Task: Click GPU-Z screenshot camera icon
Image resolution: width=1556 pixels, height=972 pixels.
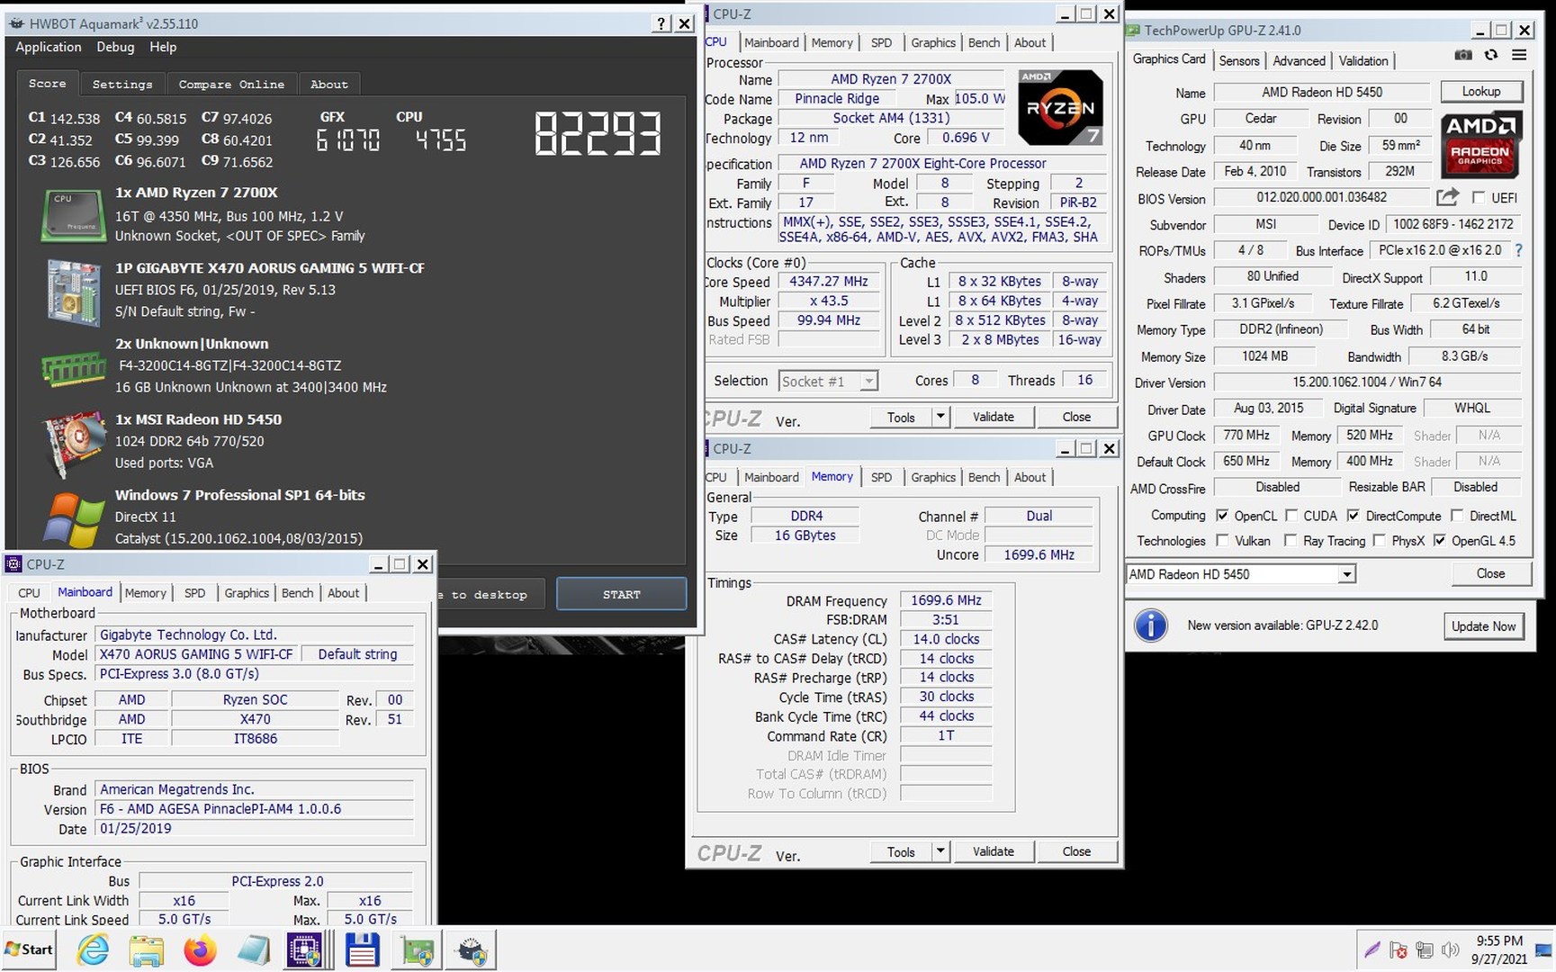Action: (x=1463, y=56)
